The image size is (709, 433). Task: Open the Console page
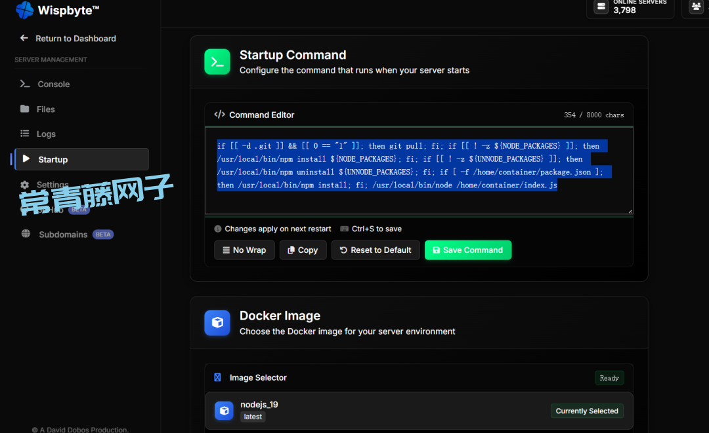point(53,84)
